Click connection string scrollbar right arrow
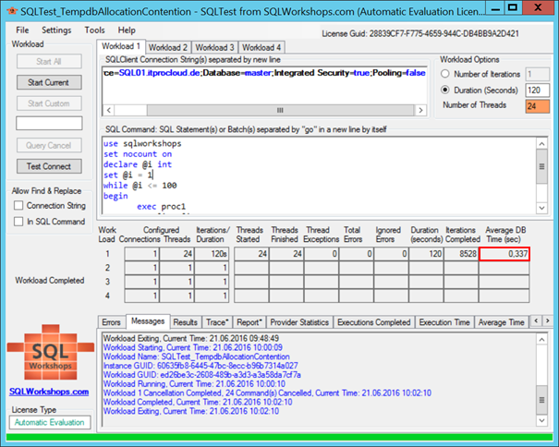This screenshot has width=559, height=447. point(420,110)
